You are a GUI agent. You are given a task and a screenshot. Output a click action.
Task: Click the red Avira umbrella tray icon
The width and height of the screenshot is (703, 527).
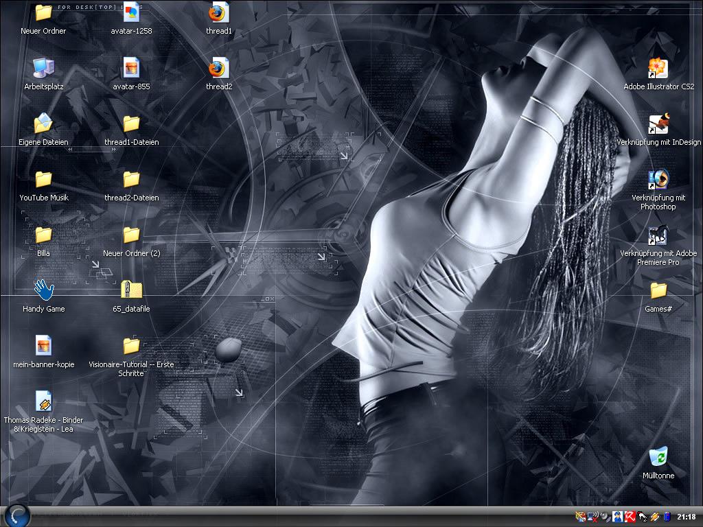click(630, 517)
